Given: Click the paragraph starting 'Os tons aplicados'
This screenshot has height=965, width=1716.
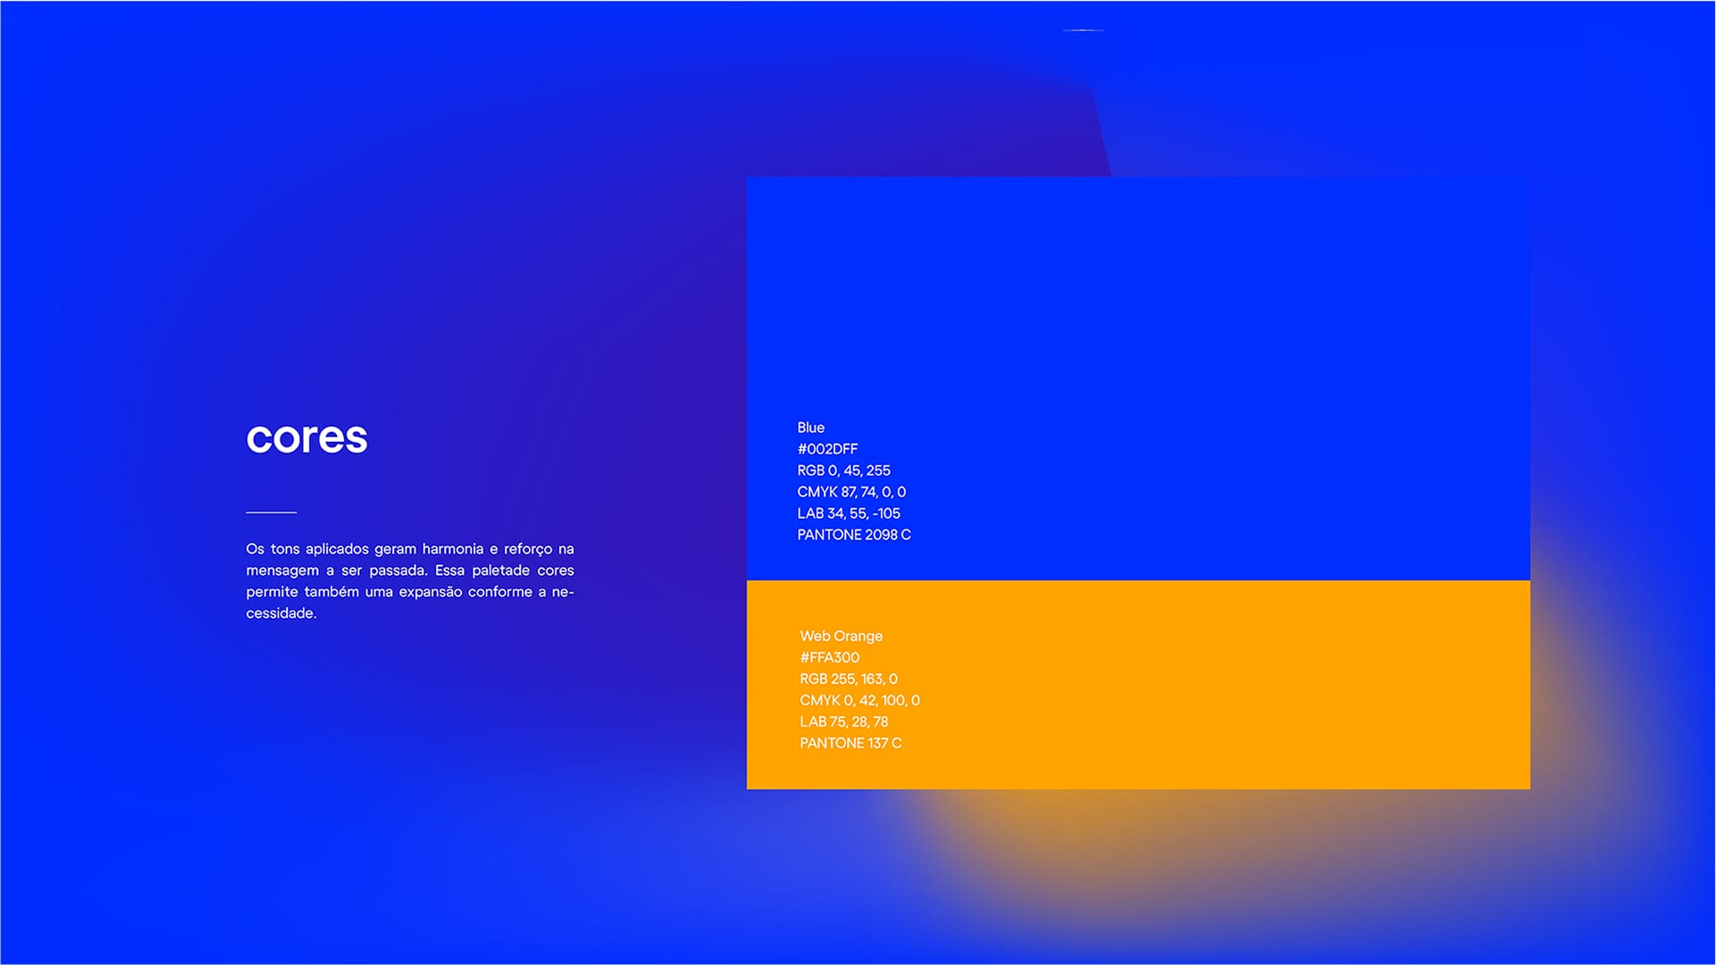Looking at the screenshot, I should pyautogui.click(x=410, y=580).
